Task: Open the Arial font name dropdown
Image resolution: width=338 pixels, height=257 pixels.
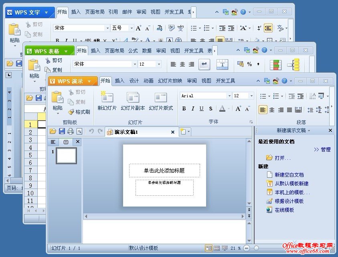Action: click(229, 96)
